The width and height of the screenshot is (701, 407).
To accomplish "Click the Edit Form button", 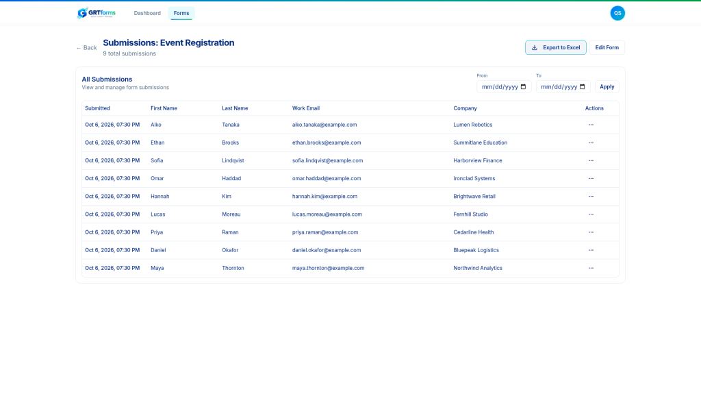I will tap(607, 47).
